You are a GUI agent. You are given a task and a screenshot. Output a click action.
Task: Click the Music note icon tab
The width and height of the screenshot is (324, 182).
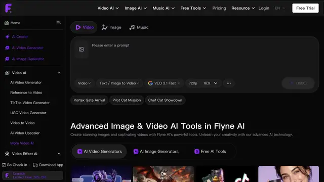click(x=132, y=27)
